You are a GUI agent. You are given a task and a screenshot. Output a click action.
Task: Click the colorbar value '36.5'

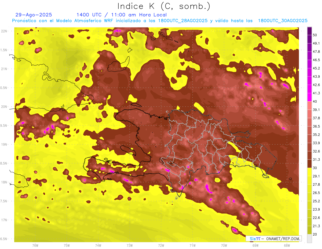[316, 126]
